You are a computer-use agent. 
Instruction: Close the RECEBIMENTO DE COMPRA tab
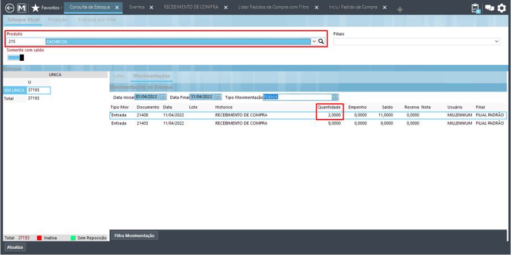[225, 7]
